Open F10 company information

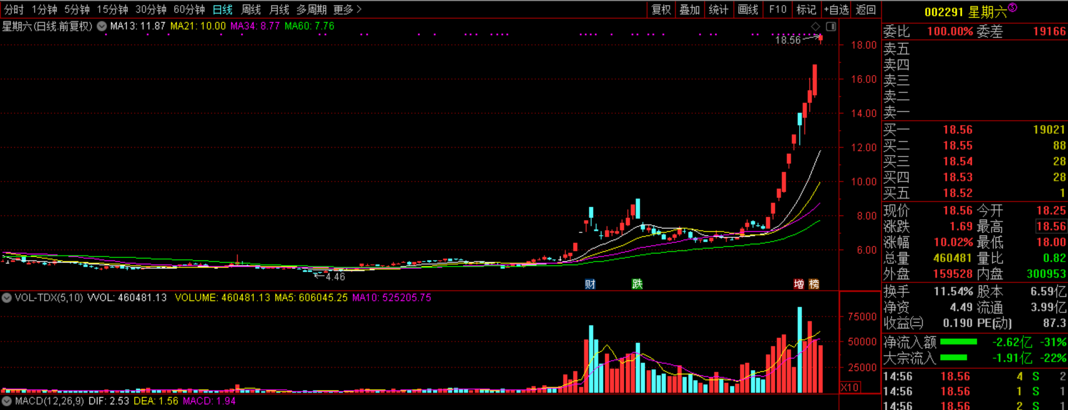click(778, 9)
